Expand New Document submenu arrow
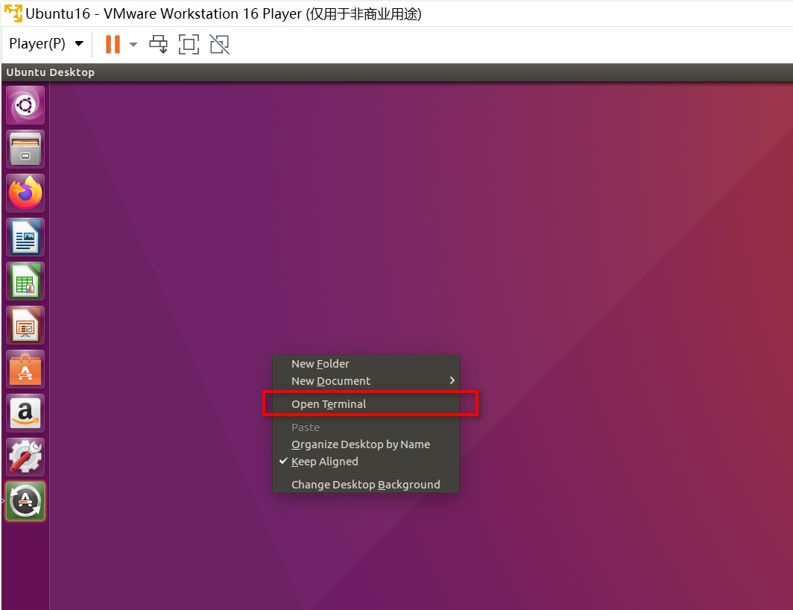Image resolution: width=793 pixels, height=610 pixels. coord(452,380)
